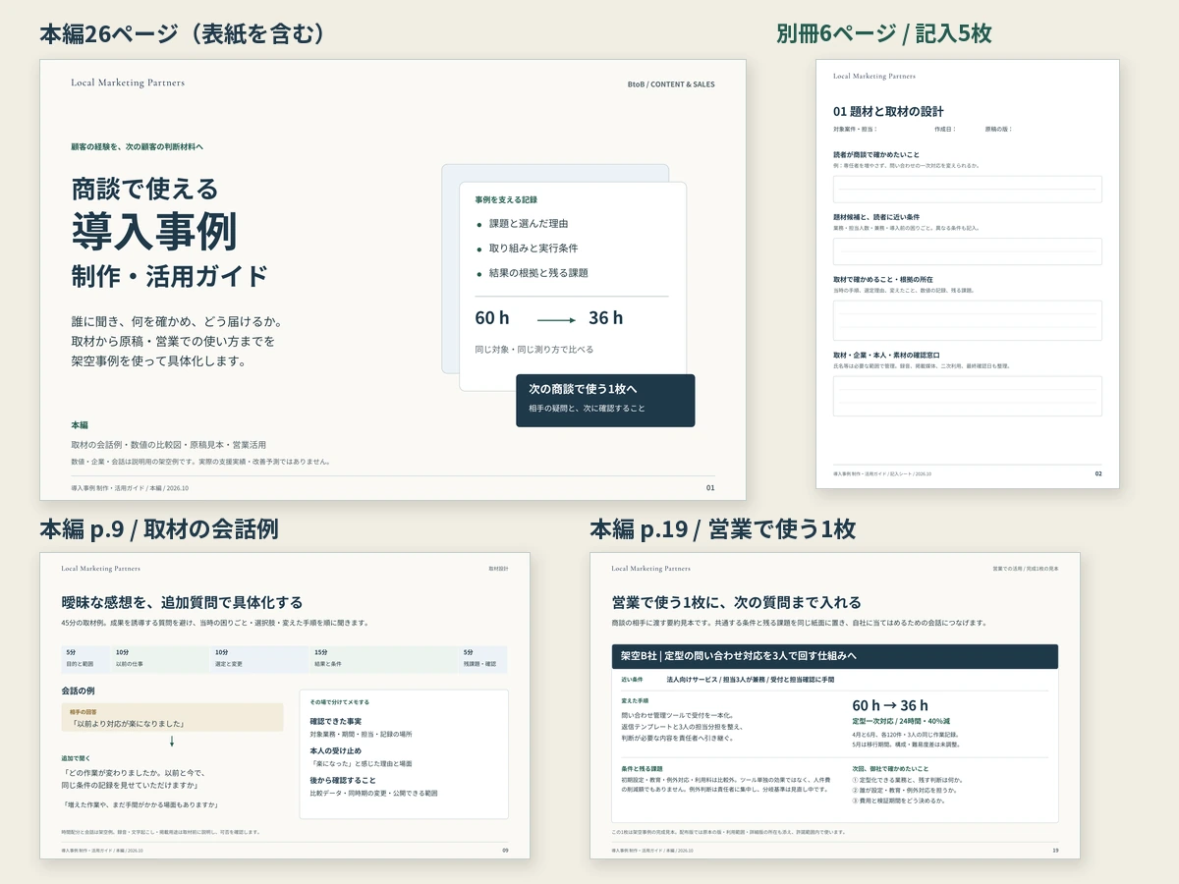The width and height of the screenshot is (1179, 884).
Task: Click the title 曖昧な感想を、追加質問で具体化する
Action: point(182,602)
